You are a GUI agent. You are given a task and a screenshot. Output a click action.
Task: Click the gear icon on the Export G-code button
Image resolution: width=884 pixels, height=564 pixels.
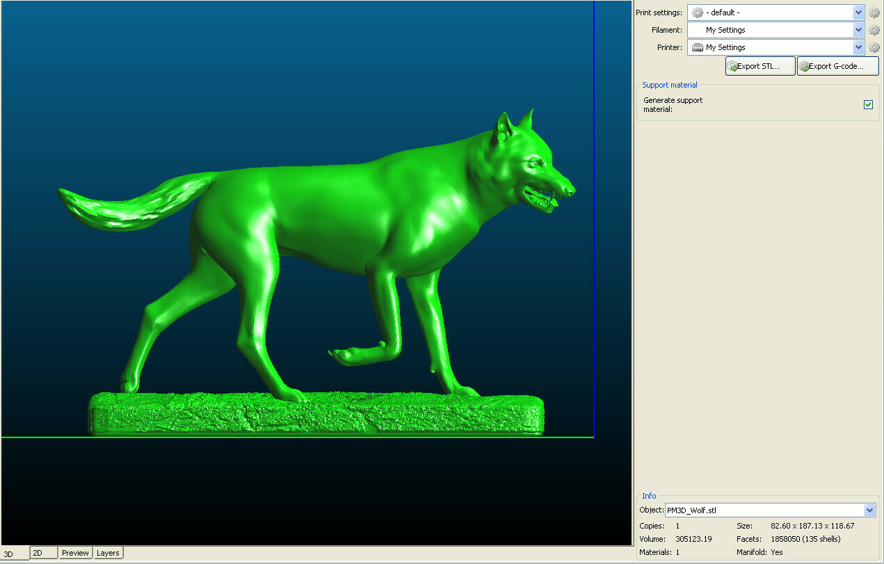pyautogui.click(x=805, y=65)
